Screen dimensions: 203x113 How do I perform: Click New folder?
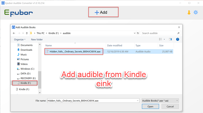pyautogui.click(x=37, y=40)
